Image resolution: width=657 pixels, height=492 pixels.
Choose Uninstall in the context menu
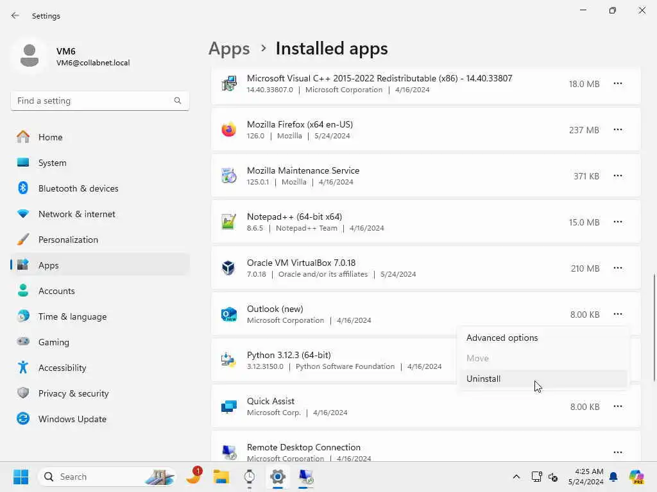(543, 379)
